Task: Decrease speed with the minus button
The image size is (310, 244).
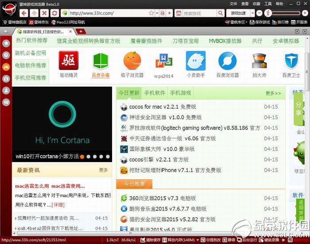Action: point(259,13)
